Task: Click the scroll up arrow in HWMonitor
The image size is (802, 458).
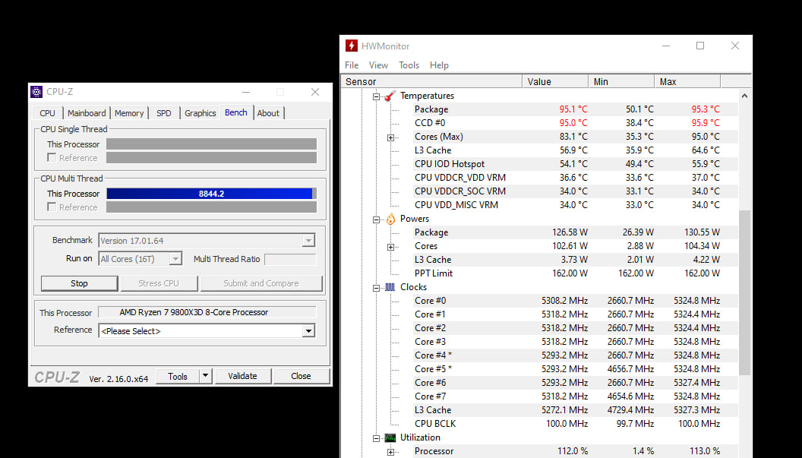Action: pos(744,96)
